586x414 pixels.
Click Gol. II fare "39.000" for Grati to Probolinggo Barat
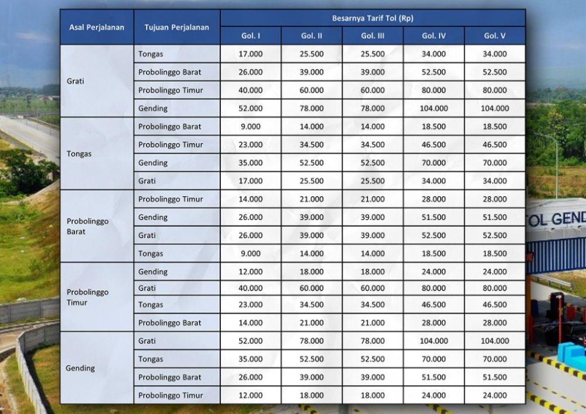311,72
